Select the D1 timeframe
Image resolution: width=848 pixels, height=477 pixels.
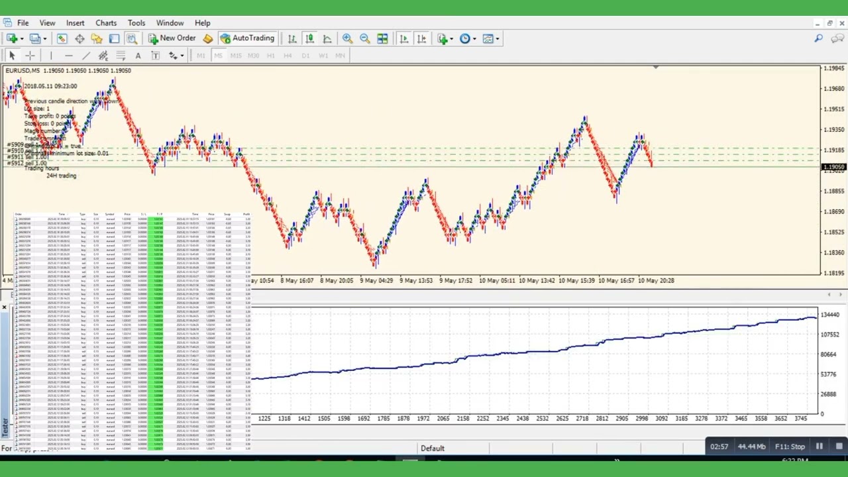click(x=305, y=56)
